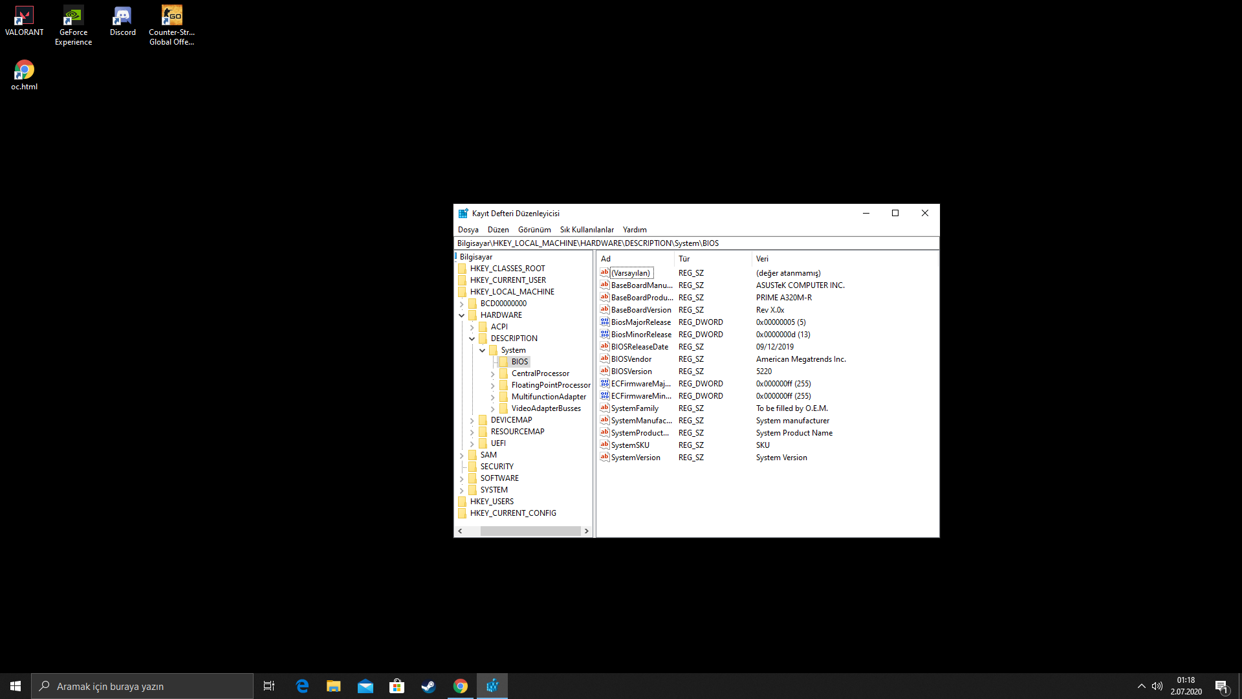Collapse the DESCRIPTION key arrow

tap(472, 339)
